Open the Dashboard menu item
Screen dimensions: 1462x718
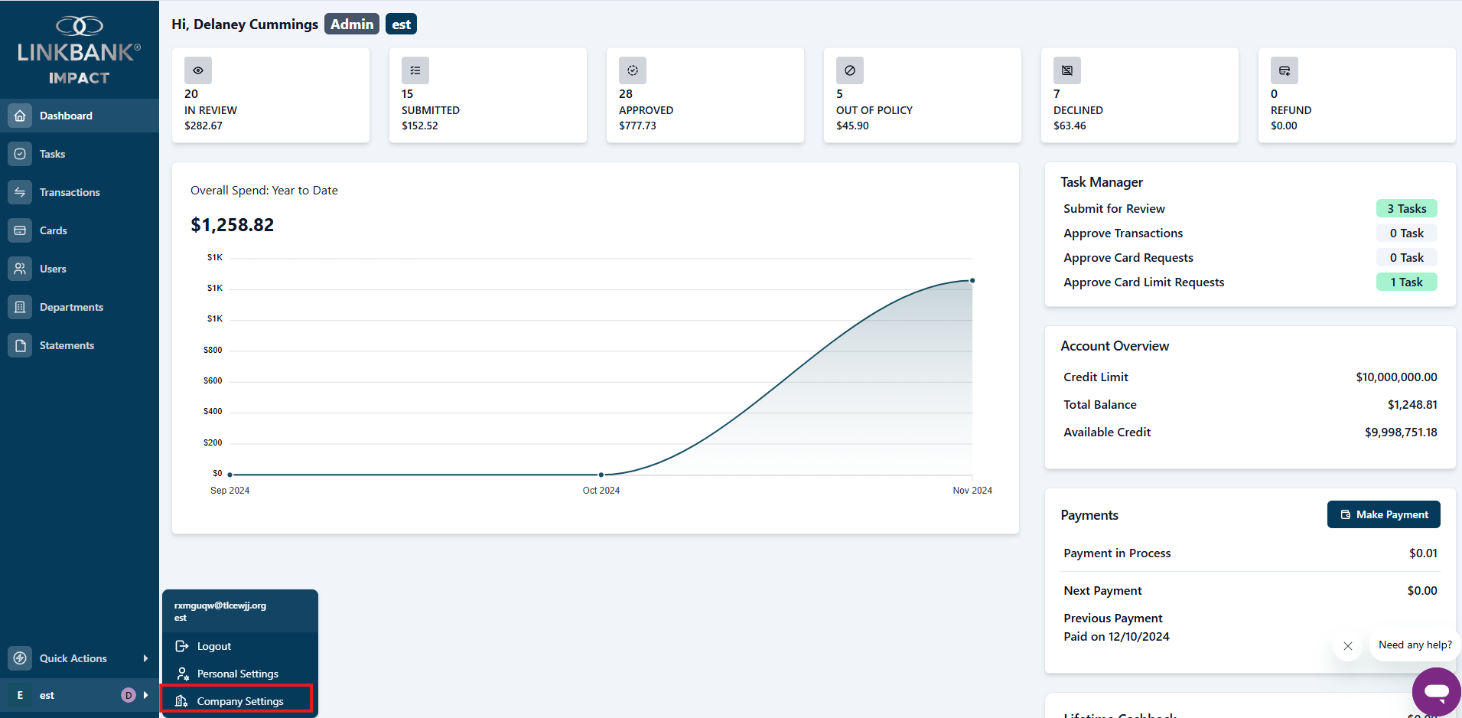[x=80, y=116]
